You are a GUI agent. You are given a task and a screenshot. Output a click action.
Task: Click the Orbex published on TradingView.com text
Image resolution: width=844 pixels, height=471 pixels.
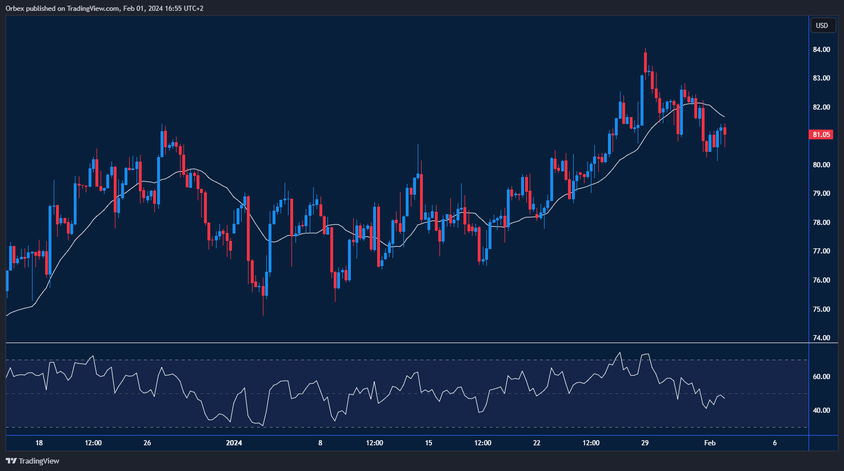(x=104, y=9)
